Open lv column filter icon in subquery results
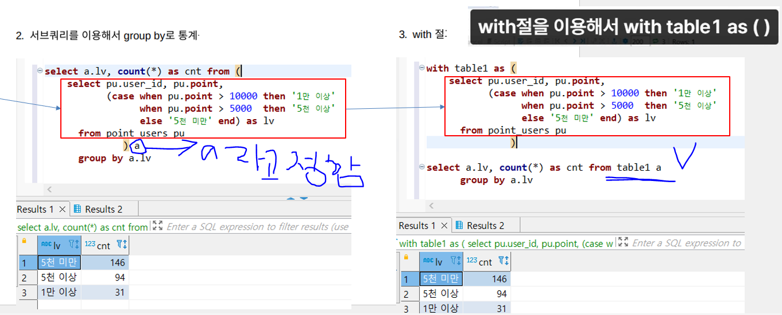Screen dimensions: 782x315 click(73, 245)
